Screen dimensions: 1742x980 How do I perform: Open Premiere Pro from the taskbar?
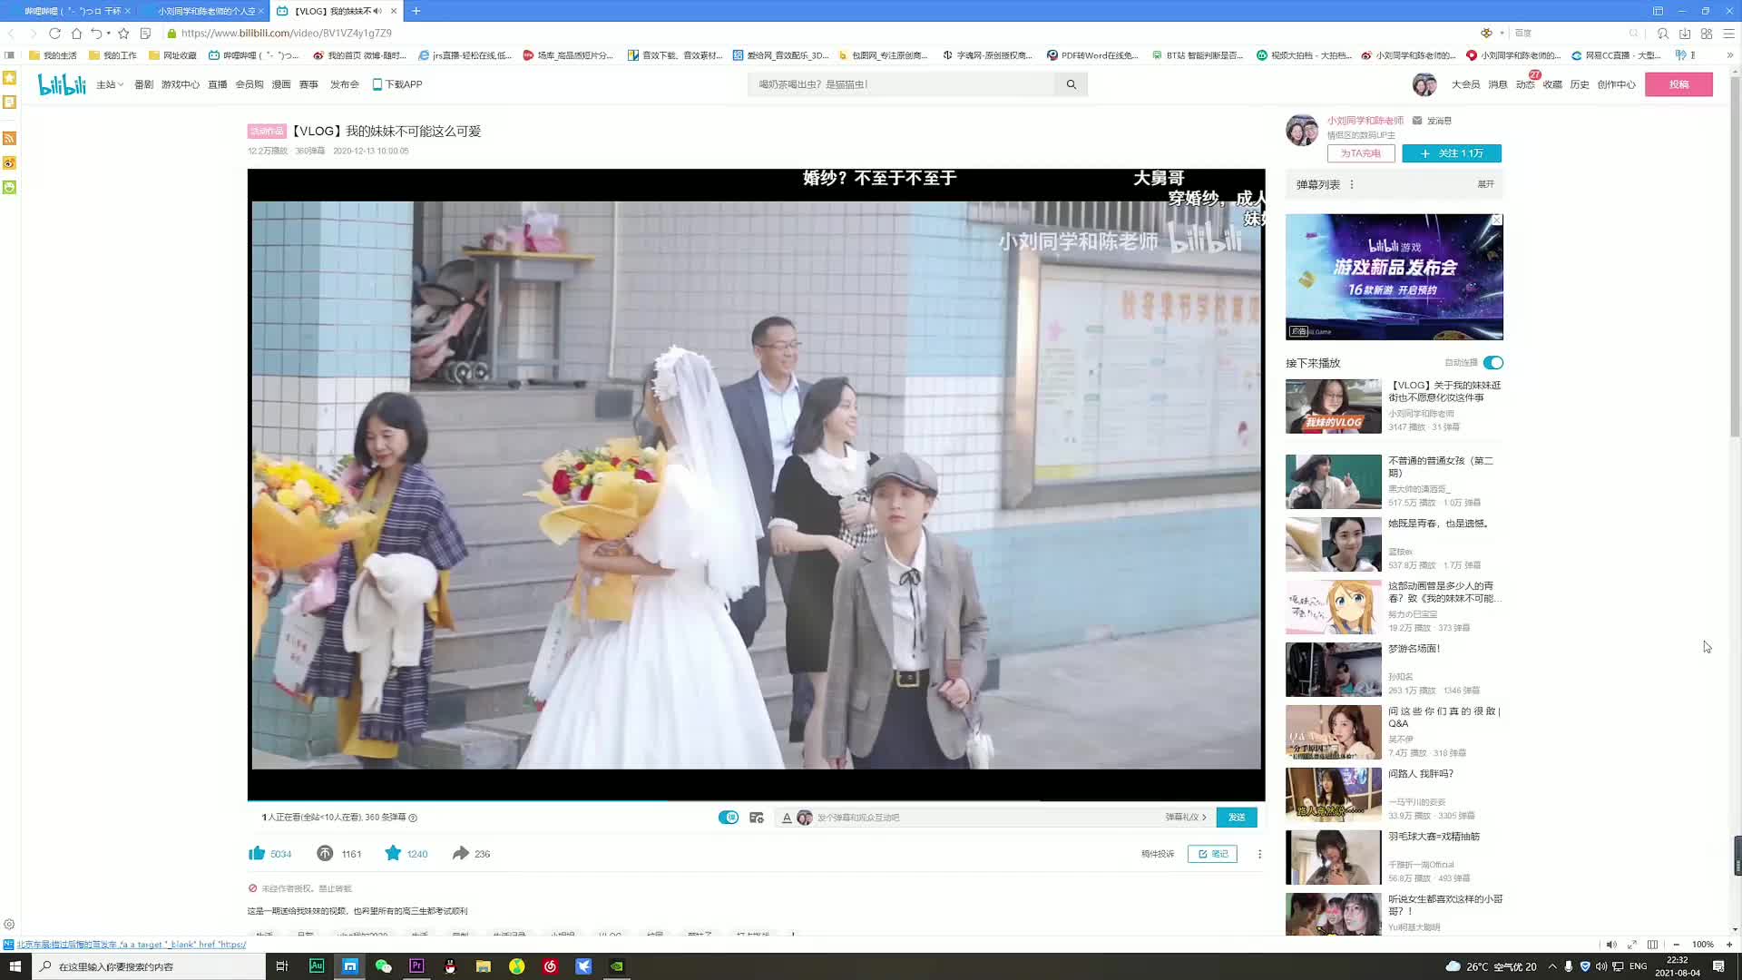point(416,966)
